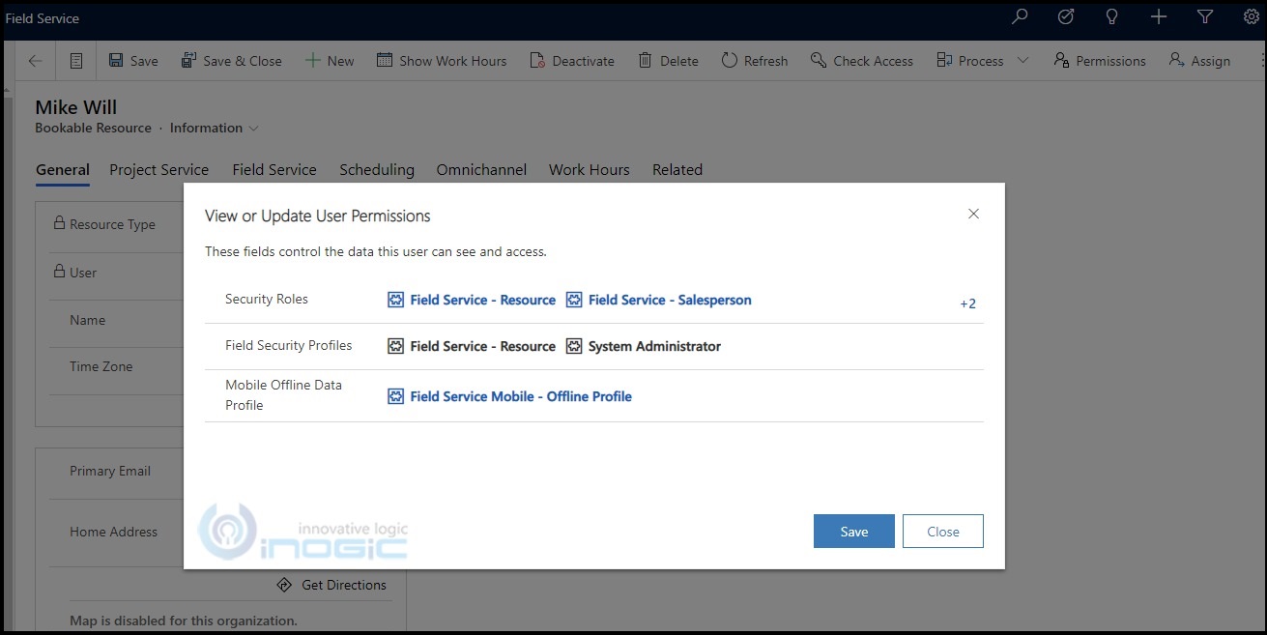Click the System Administrator profile icon
Screen dimensions: 1267x635
tap(574, 346)
